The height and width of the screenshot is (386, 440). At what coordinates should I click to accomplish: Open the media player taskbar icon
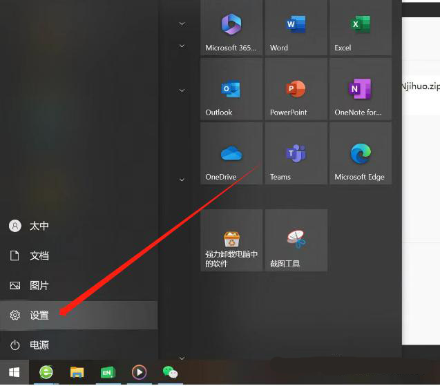pyautogui.click(x=140, y=372)
